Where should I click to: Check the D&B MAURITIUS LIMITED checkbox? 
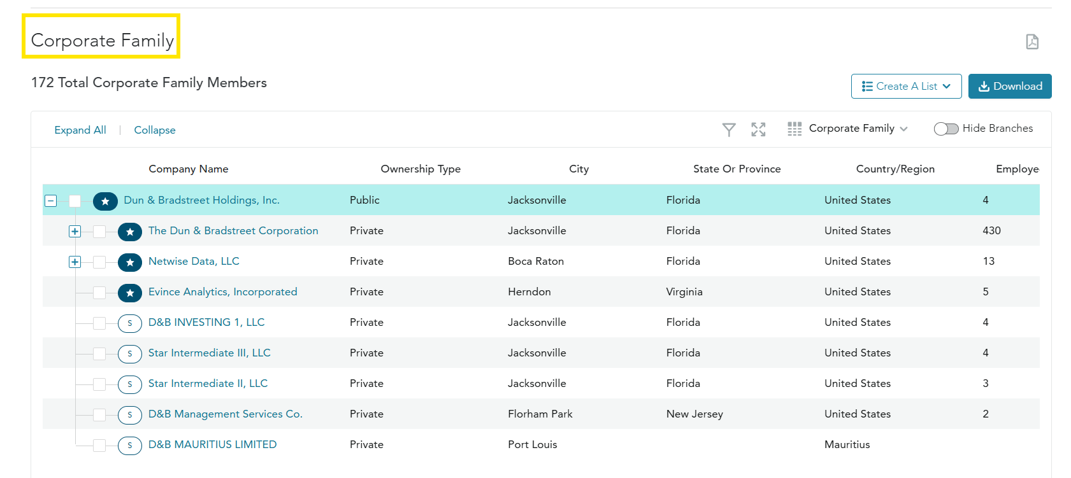coord(99,446)
